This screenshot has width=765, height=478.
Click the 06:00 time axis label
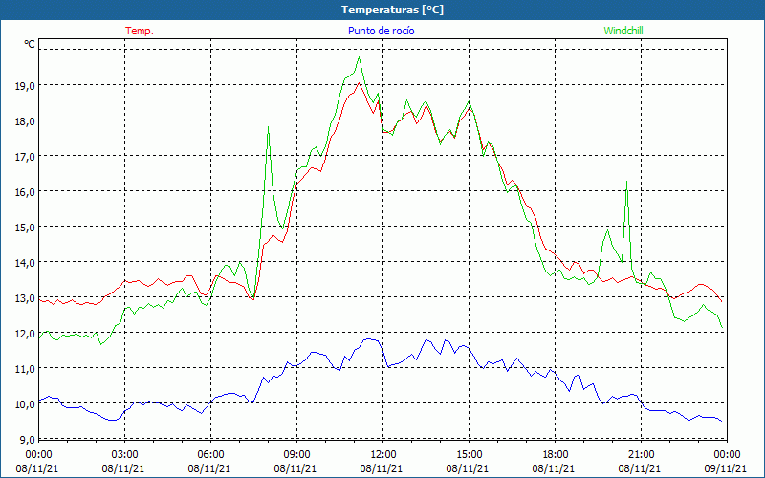210,455
